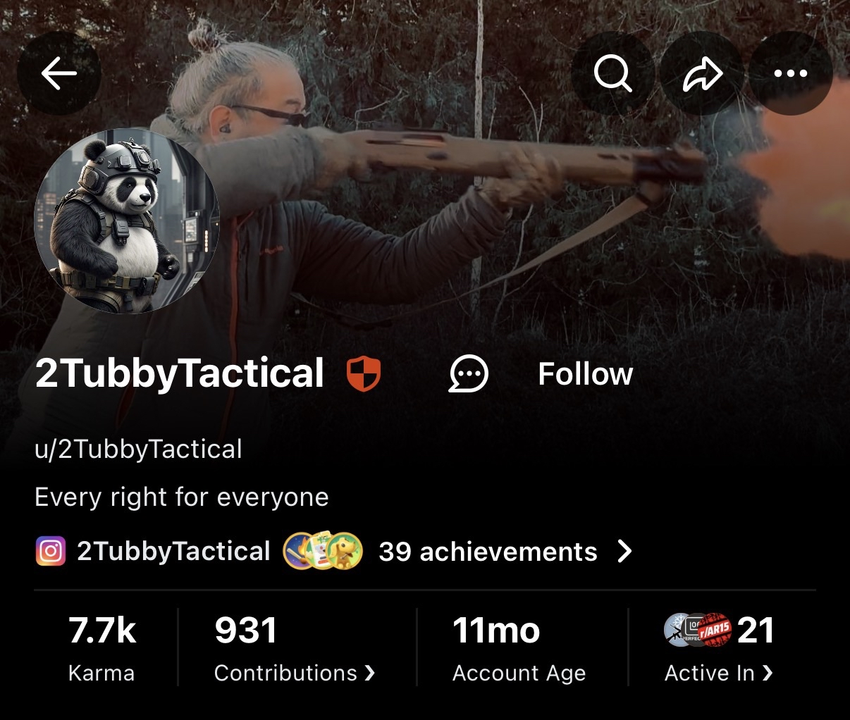Expand the Contributions chevron
This screenshot has height=720, width=850.
coord(370,674)
